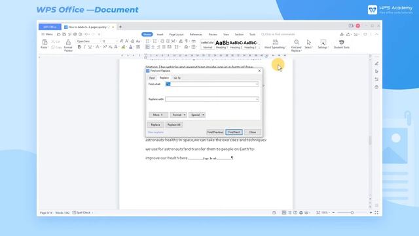The image size is (419, 236).
Task: Toggle Italic formatting
Action: pos(84,47)
